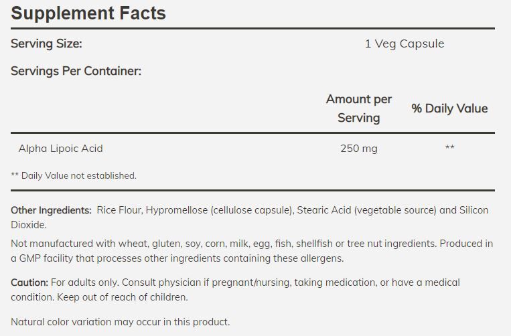This screenshot has width=511, height=336.
Task: Click the Supplement Facts heading
Action: [88, 13]
